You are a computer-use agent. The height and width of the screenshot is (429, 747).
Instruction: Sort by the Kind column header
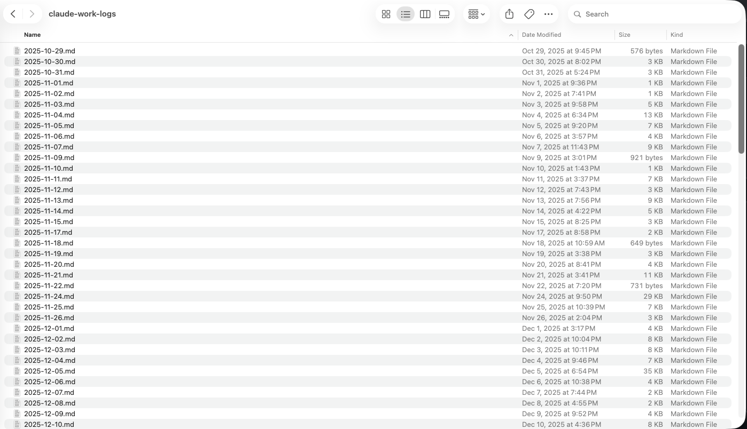point(676,35)
